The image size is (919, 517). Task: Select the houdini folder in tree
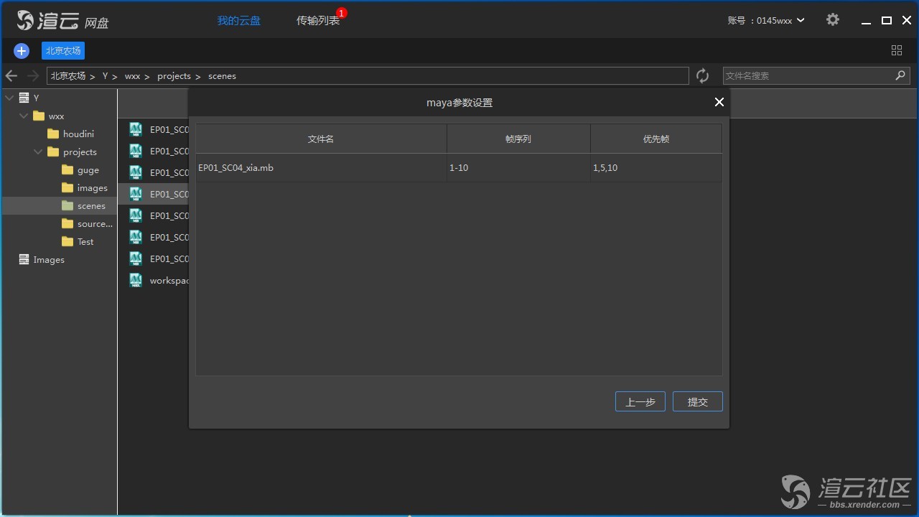78,134
